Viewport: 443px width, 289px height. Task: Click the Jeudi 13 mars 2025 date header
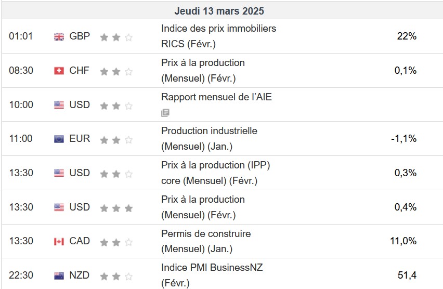(219, 11)
